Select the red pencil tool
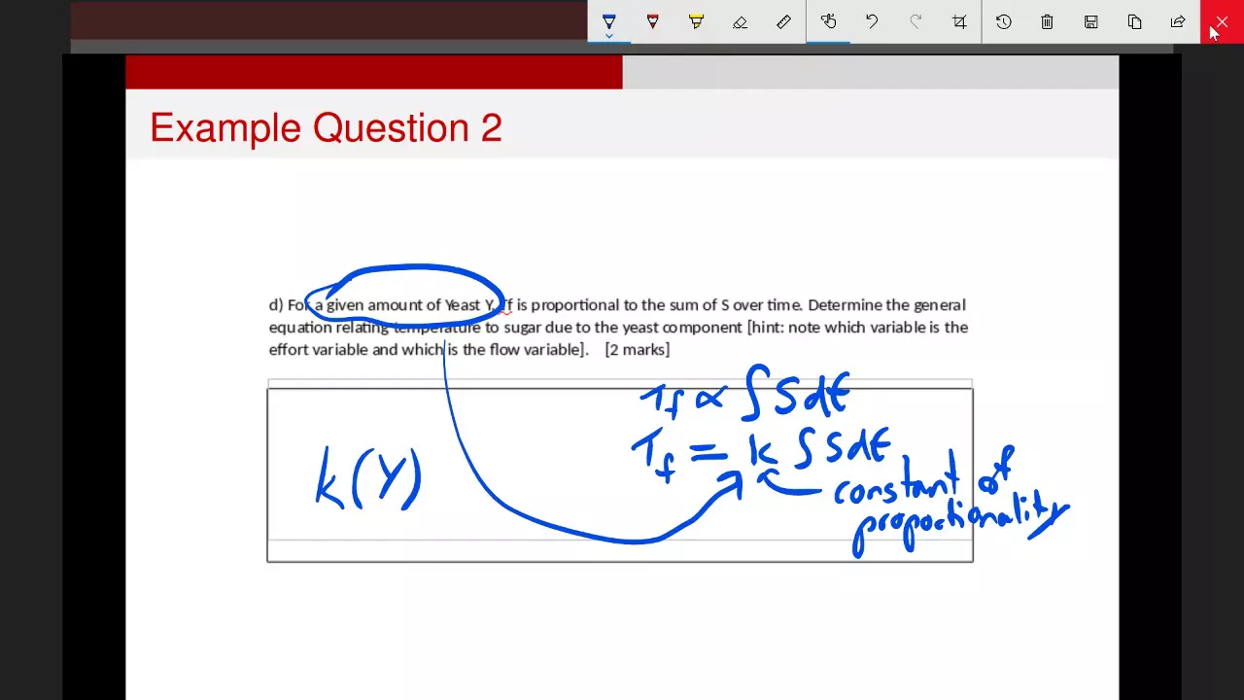Screen dimensions: 1244x700 click(653, 21)
